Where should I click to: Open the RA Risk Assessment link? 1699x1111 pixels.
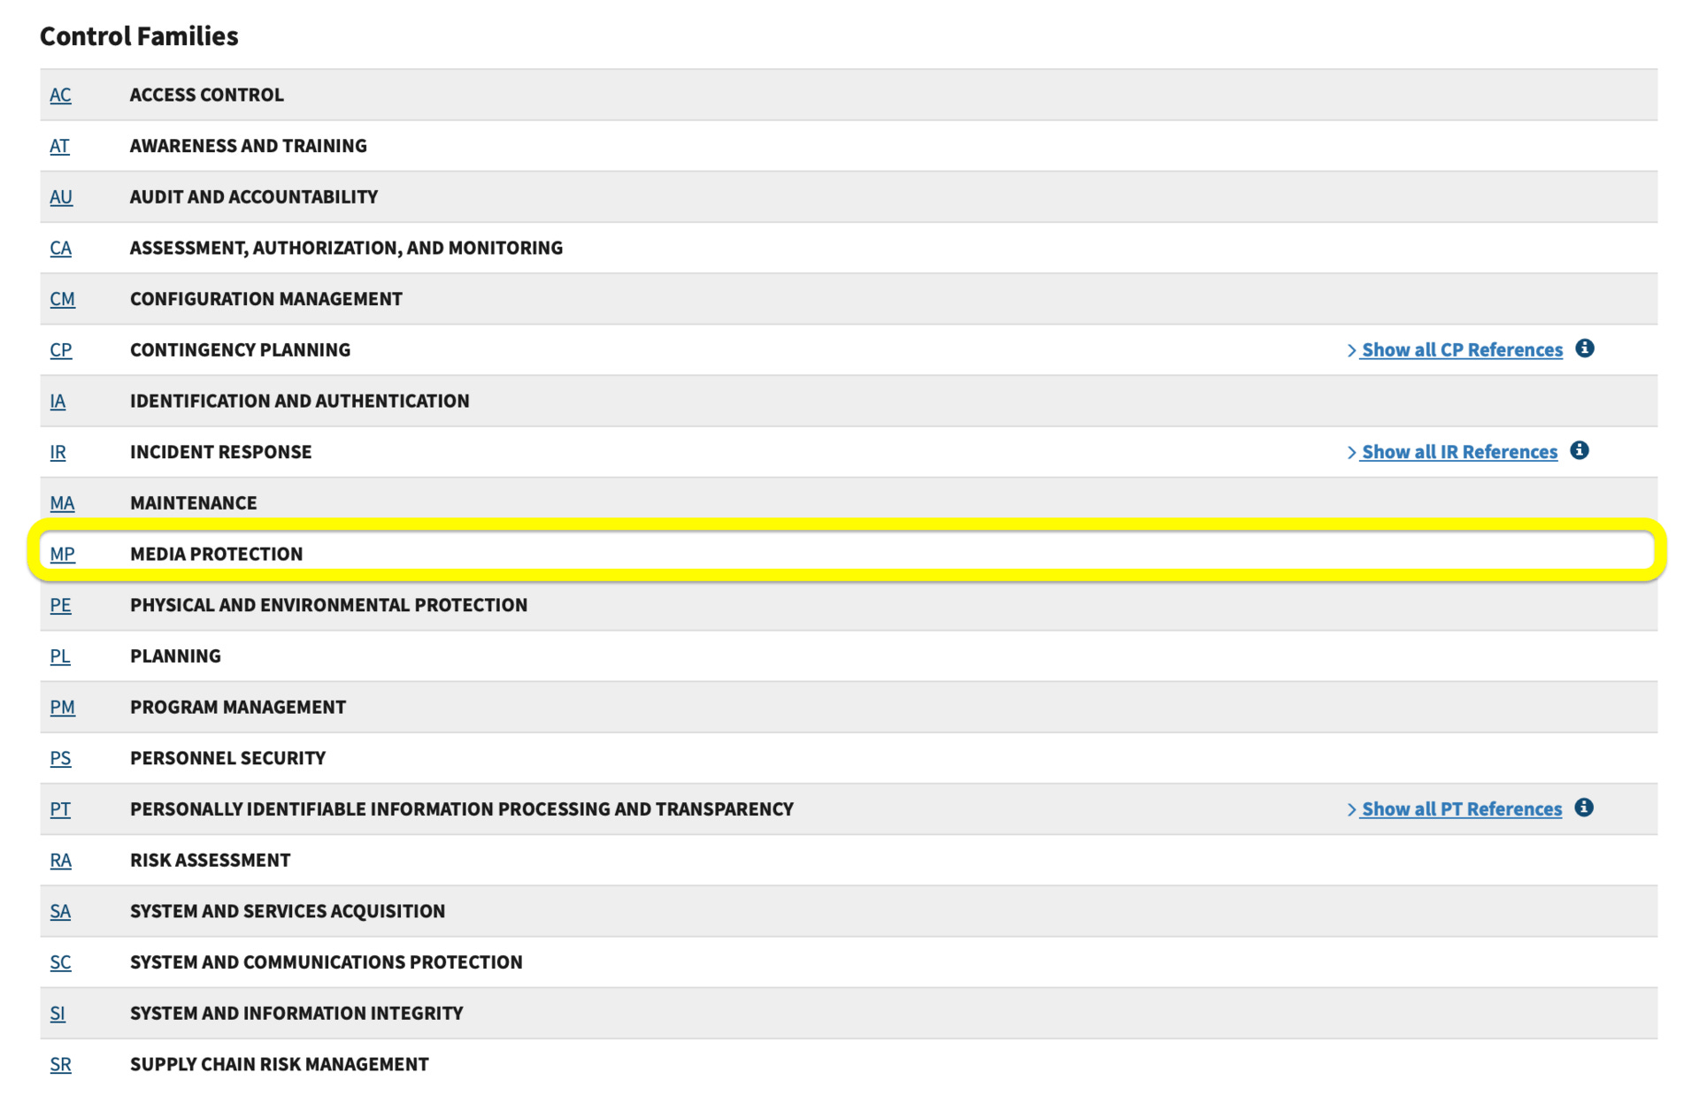60,861
